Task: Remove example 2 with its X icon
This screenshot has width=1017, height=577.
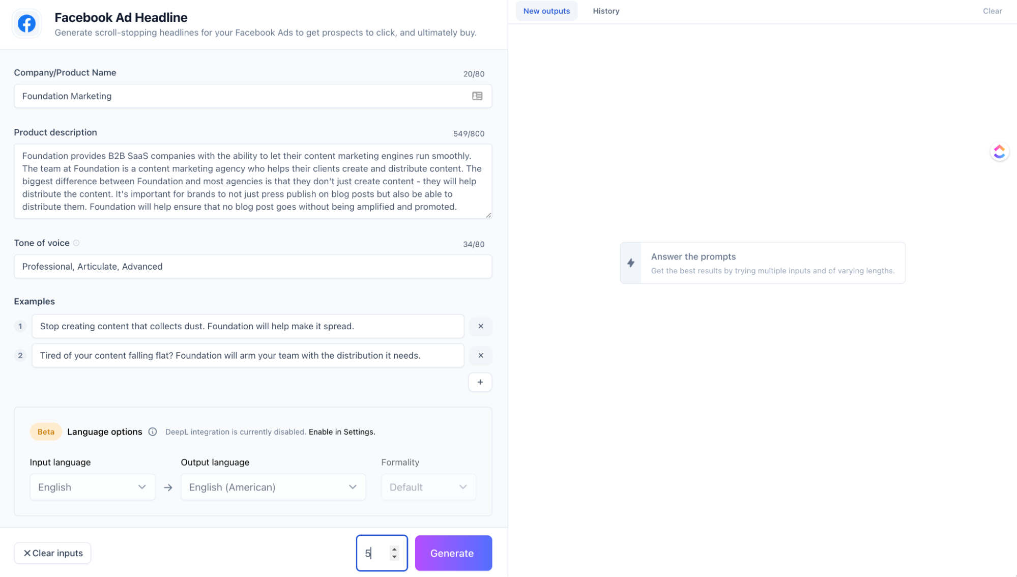Action: tap(480, 356)
